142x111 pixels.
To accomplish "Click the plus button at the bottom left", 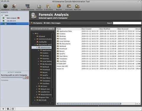I will (x=3, y=109).
